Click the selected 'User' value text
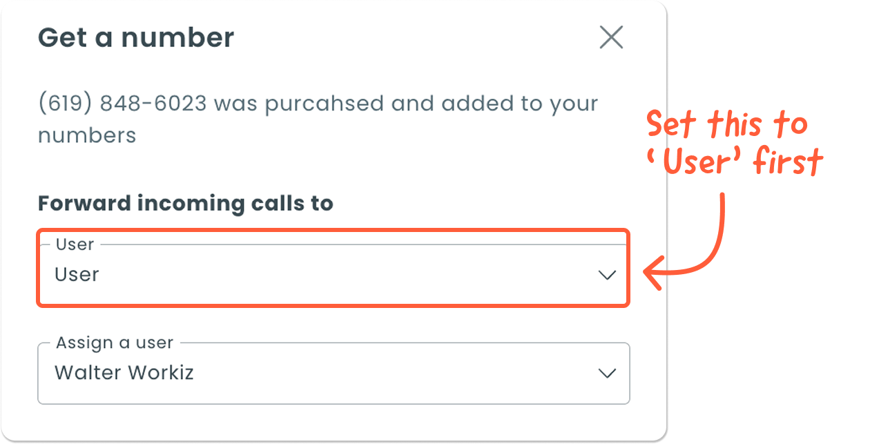This screenshot has height=444, width=870. pyautogui.click(x=77, y=274)
